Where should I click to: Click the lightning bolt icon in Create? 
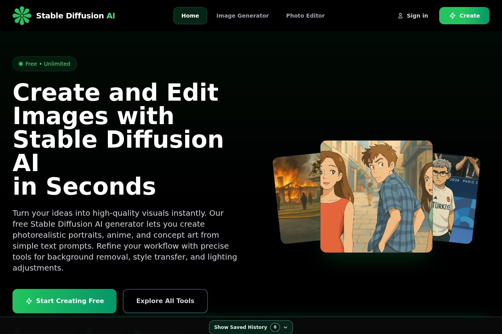click(x=453, y=16)
